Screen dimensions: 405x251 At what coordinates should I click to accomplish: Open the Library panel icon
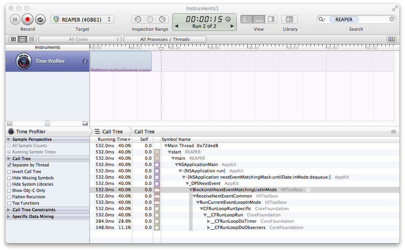tap(290, 19)
